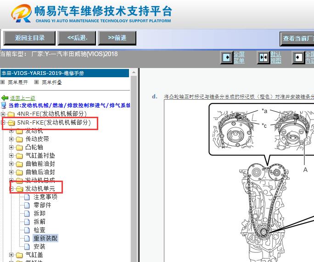This screenshot has height=262, width=314.
Task: Select the 气缸盖 tree item
Action: (x=34, y=255)
